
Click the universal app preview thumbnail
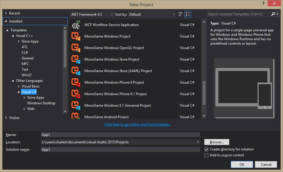[244, 88]
